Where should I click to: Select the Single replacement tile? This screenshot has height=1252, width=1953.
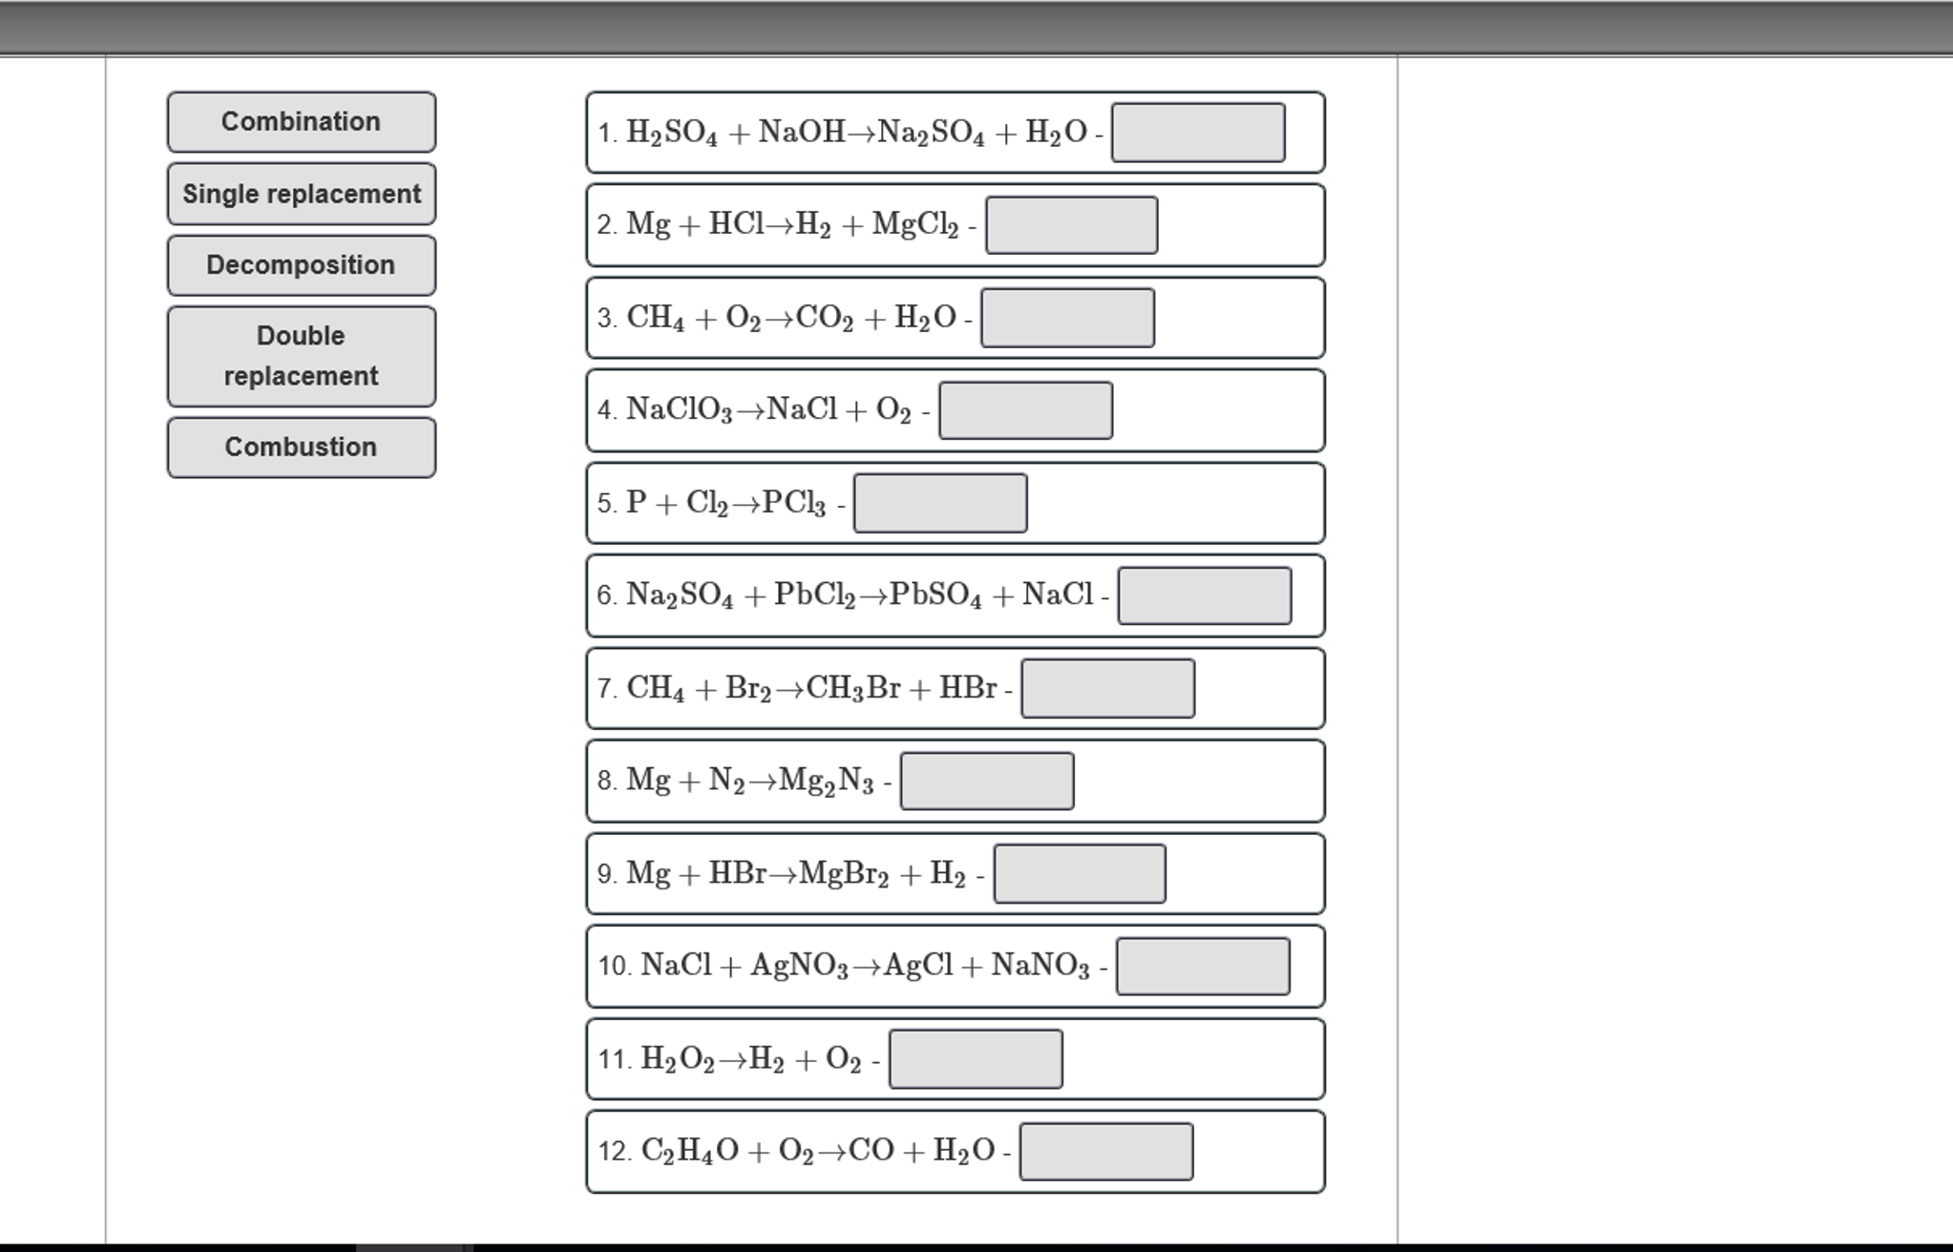[x=301, y=194]
